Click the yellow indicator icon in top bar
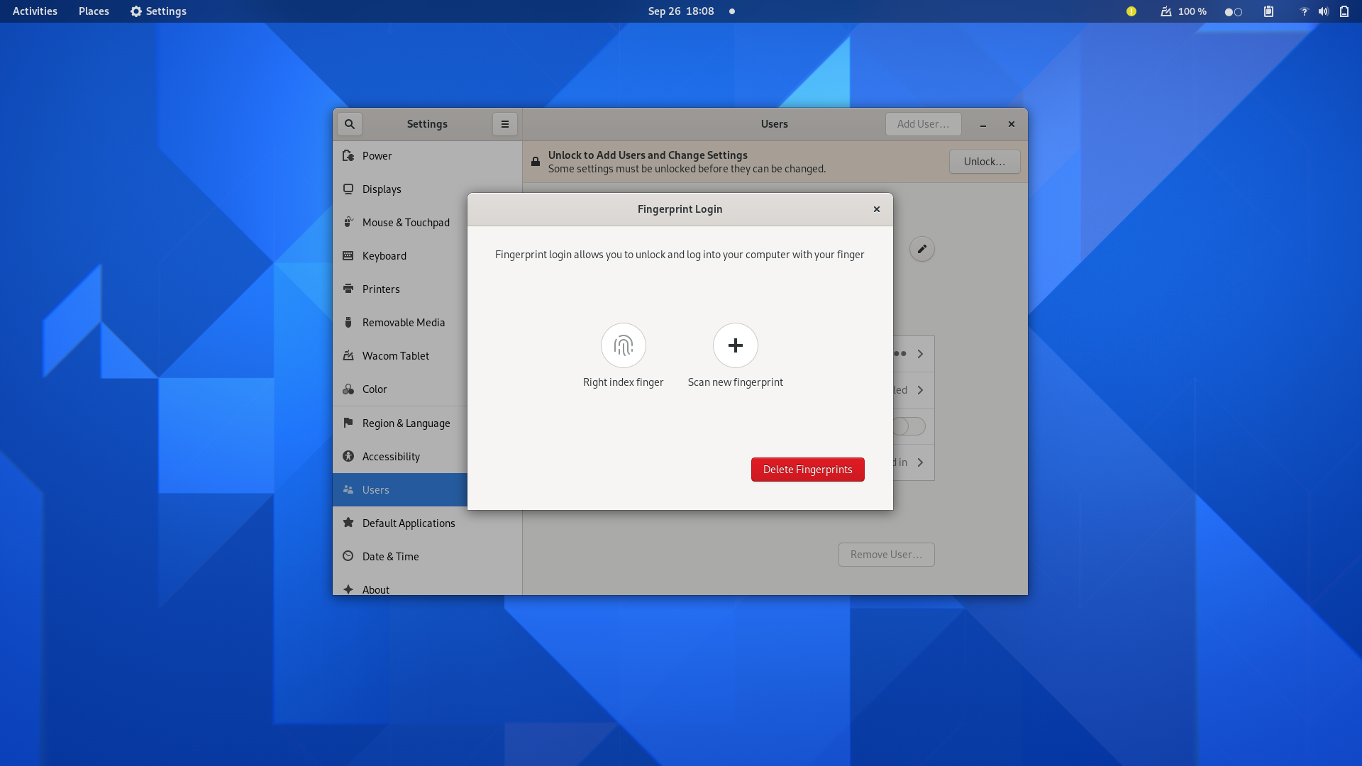The width and height of the screenshot is (1362, 766). tap(1131, 11)
